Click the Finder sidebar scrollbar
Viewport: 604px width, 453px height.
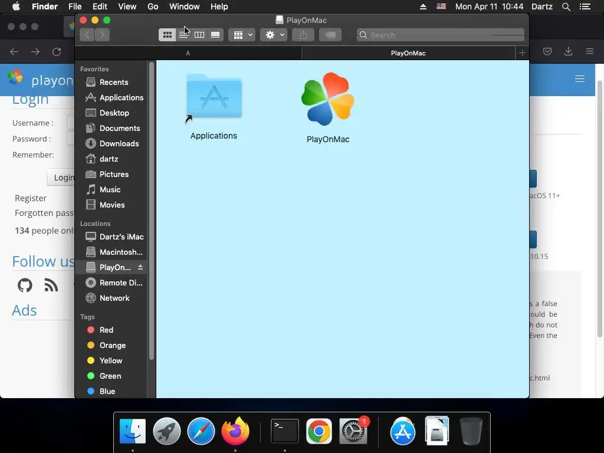(152, 211)
